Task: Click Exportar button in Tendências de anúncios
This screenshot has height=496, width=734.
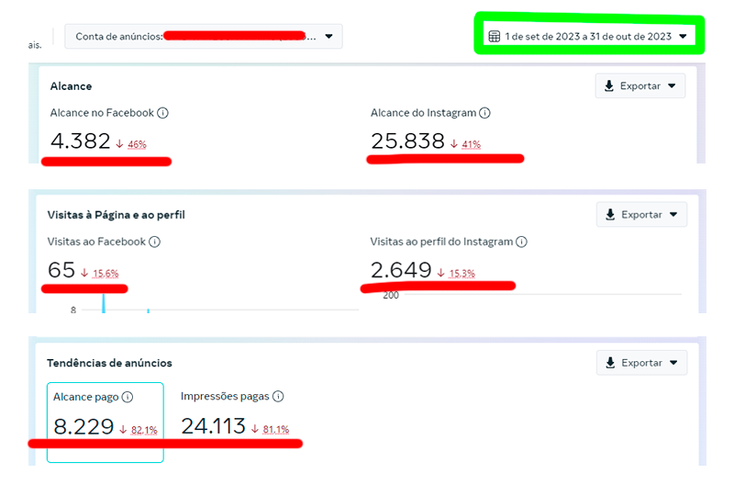Action: coord(641,363)
